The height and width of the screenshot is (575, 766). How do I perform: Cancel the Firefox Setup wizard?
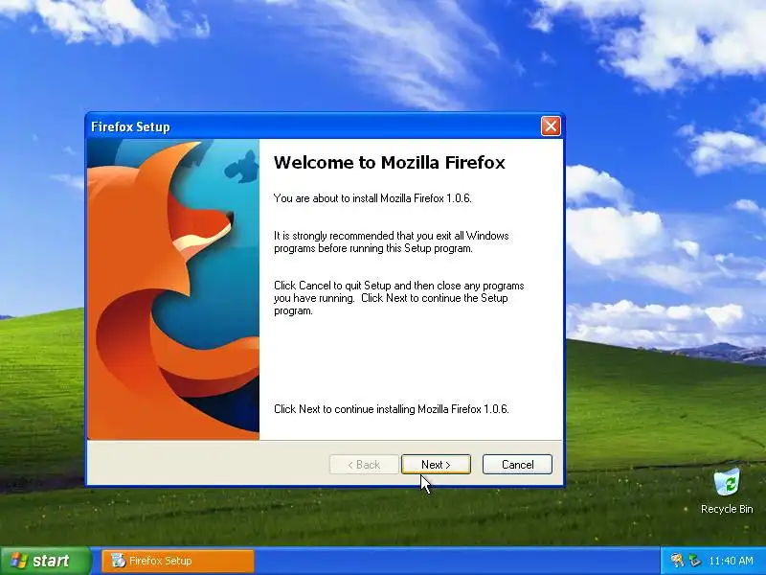[517, 465]
